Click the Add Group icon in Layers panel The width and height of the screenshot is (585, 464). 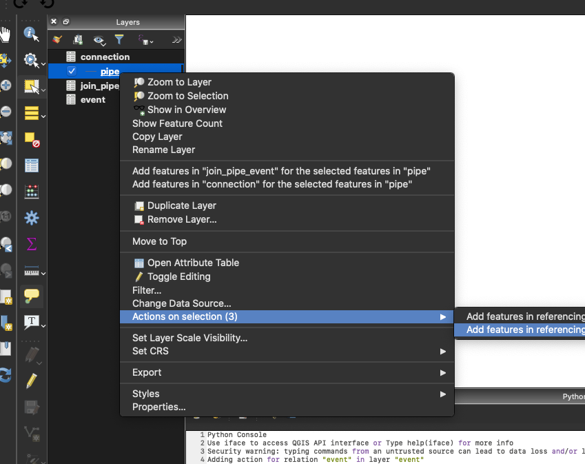click(78, 39)
